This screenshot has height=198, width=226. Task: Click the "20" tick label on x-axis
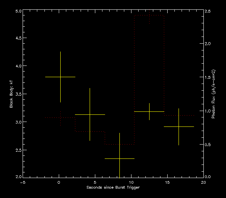tap(203, 182)
